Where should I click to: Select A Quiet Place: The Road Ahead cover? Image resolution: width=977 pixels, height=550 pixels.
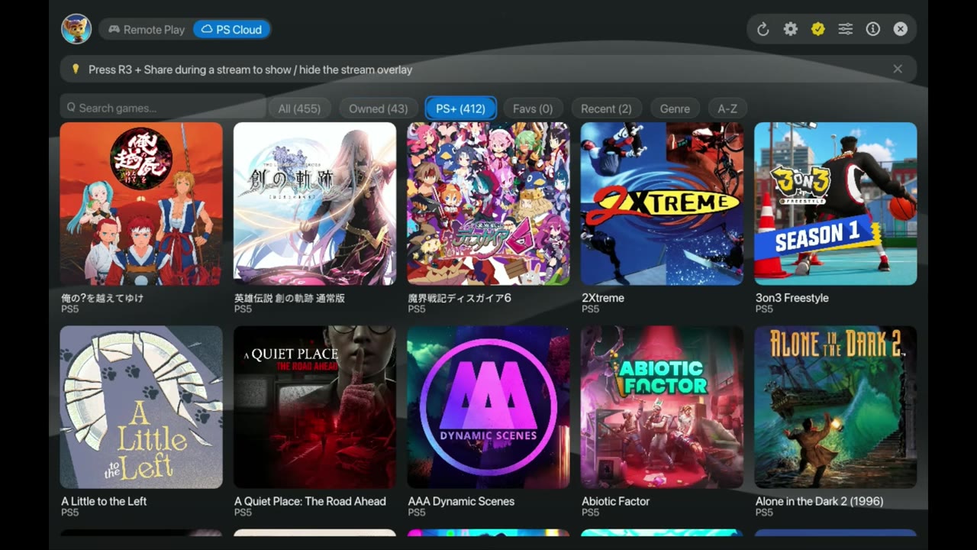click(x=314, y=407)
